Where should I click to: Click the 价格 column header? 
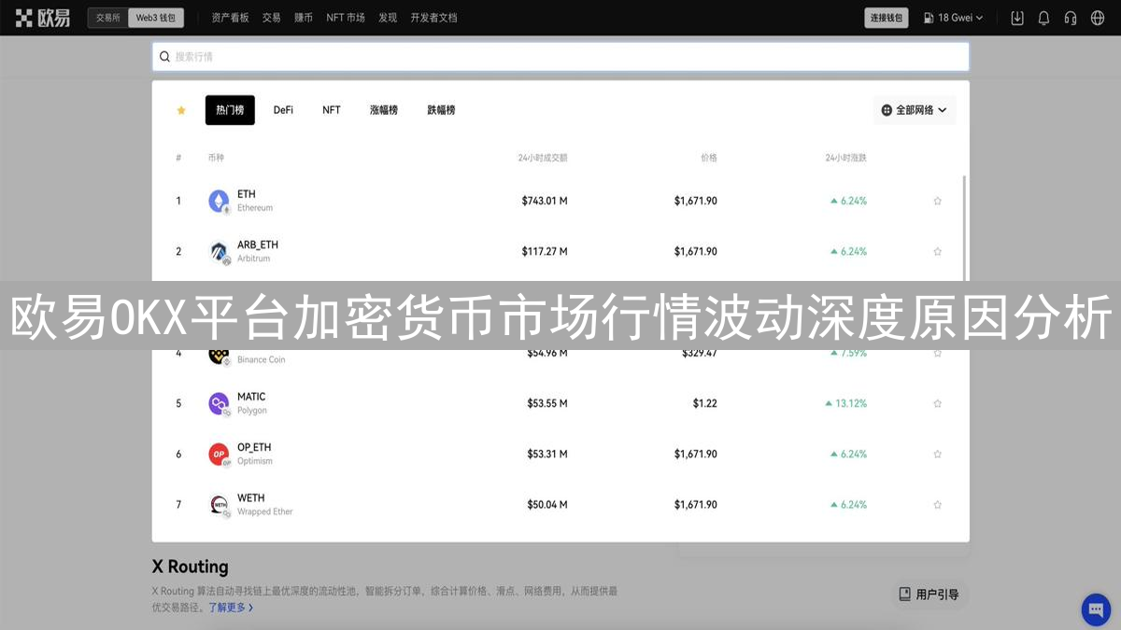pyautogui.click(x=709, y=158)
